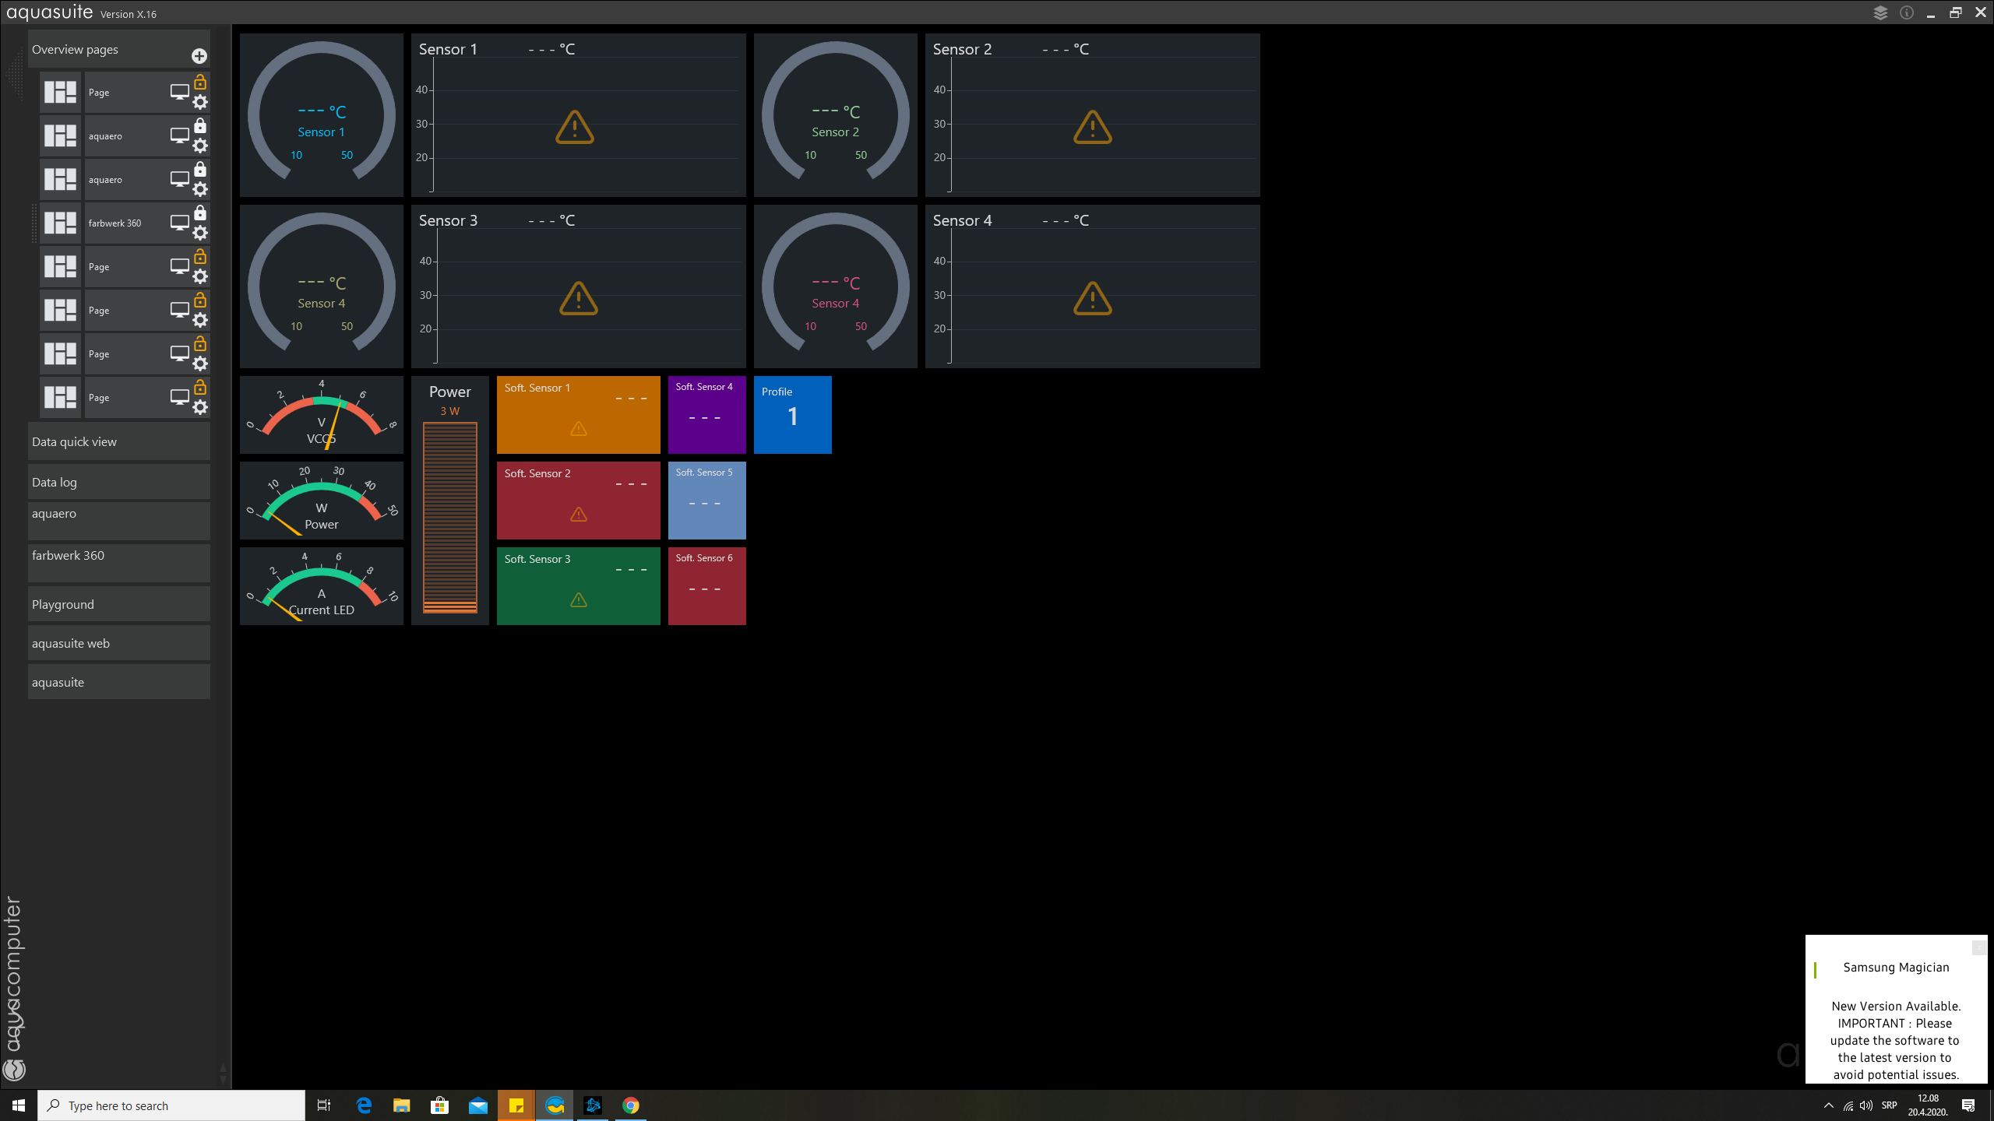The image size is (1994, 1121).
Task: Click the info icon in title bar
Action: point(1906,12)
